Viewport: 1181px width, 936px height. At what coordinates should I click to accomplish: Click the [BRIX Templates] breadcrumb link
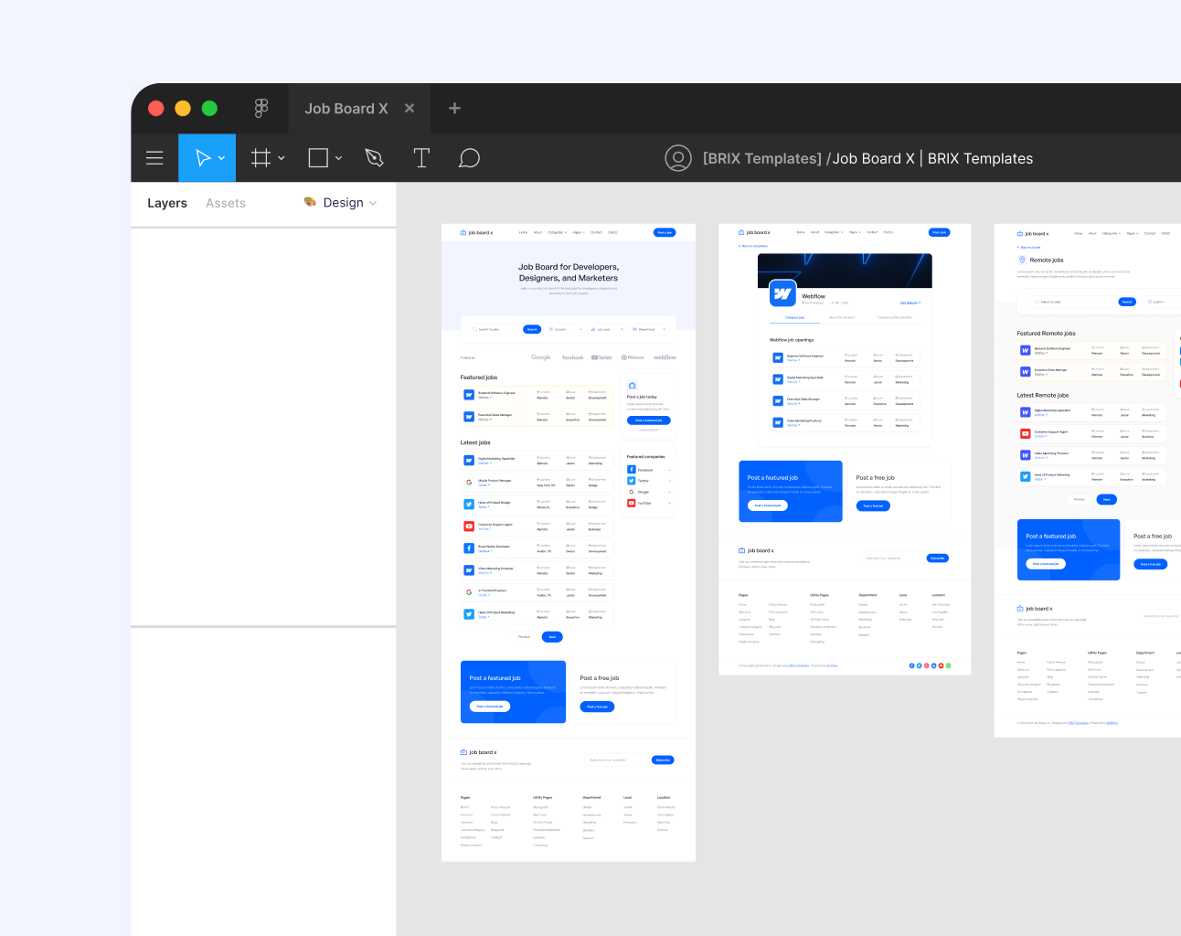tap(761, 157)
